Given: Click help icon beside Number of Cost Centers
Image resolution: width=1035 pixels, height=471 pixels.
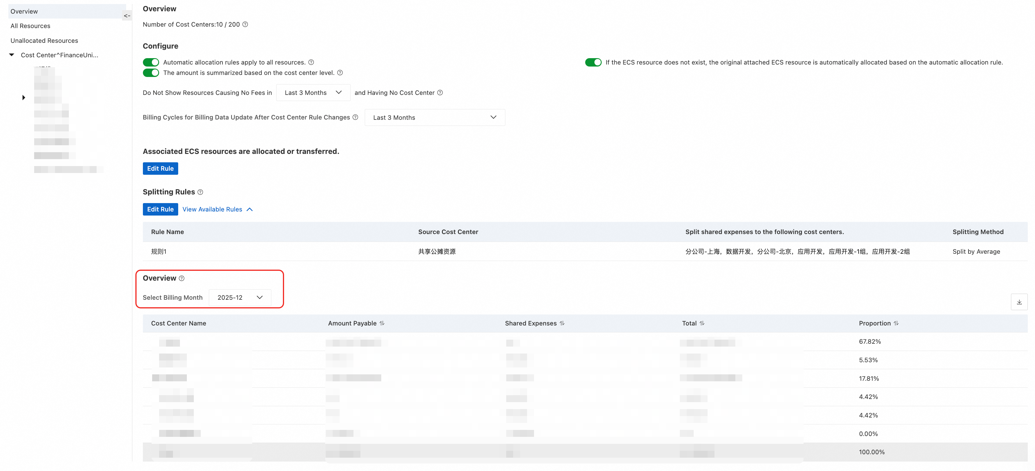Looking at the screenshot, I should point(245,25).
